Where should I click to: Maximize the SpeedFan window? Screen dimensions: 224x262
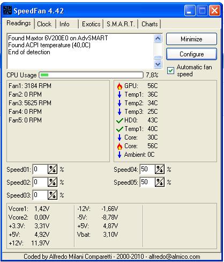click(202, 11)
